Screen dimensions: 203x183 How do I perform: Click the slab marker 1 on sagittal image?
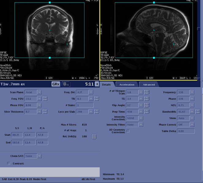173,44
